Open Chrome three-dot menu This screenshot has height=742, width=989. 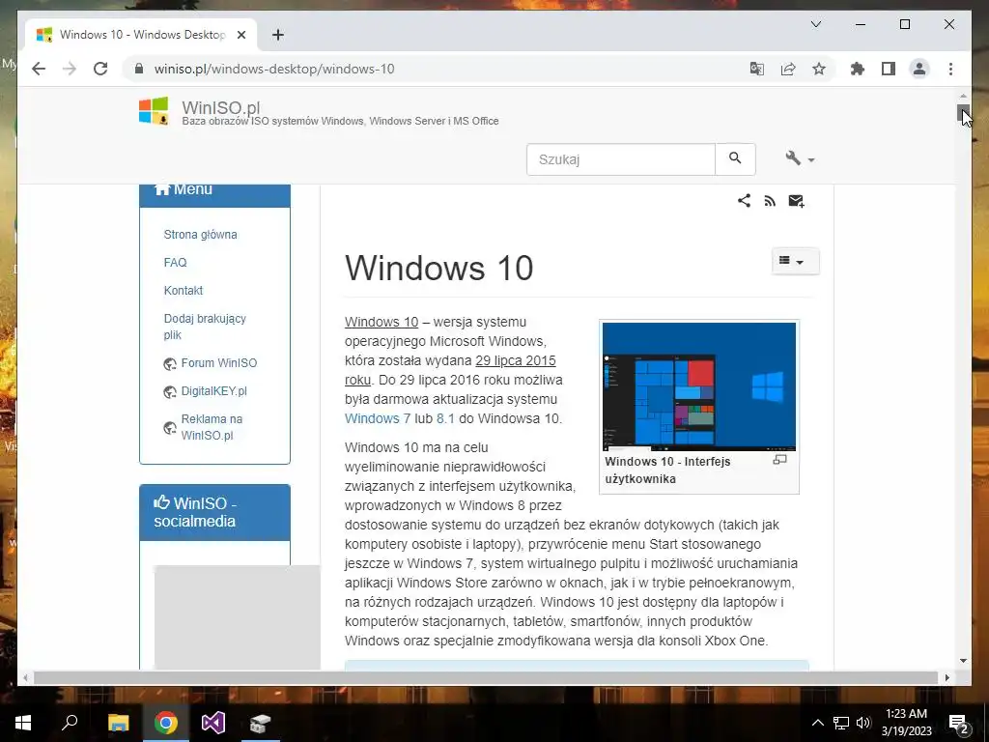[950, 69]
